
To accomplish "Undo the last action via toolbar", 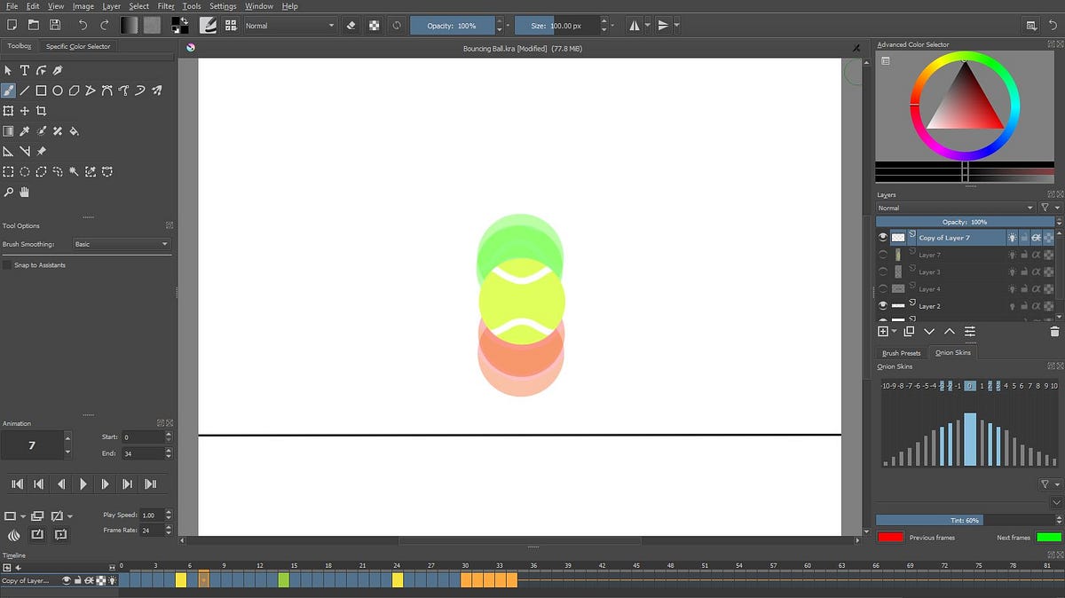I will pyautogui.click(x=83, y=26).
